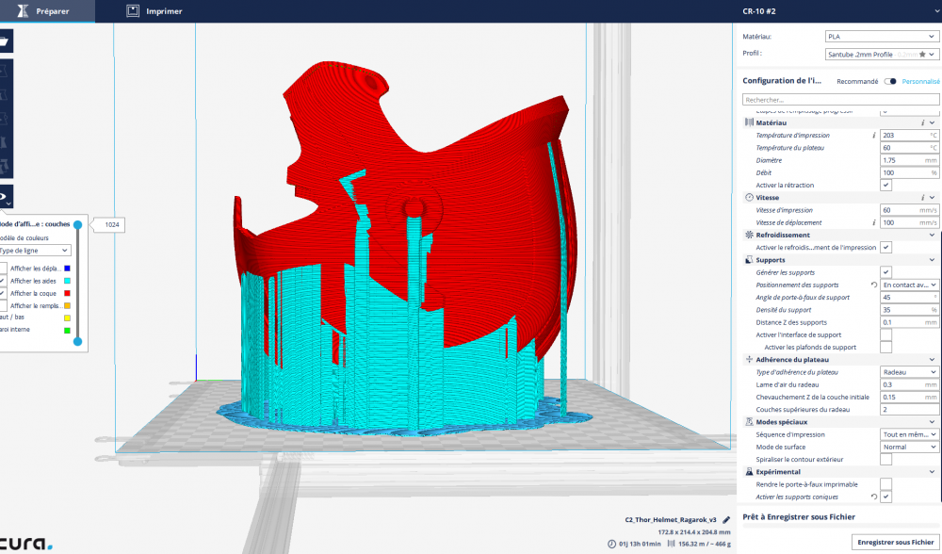Click the red coque color swatch
The width and height of the screenshot is (942, 554).
67,293
